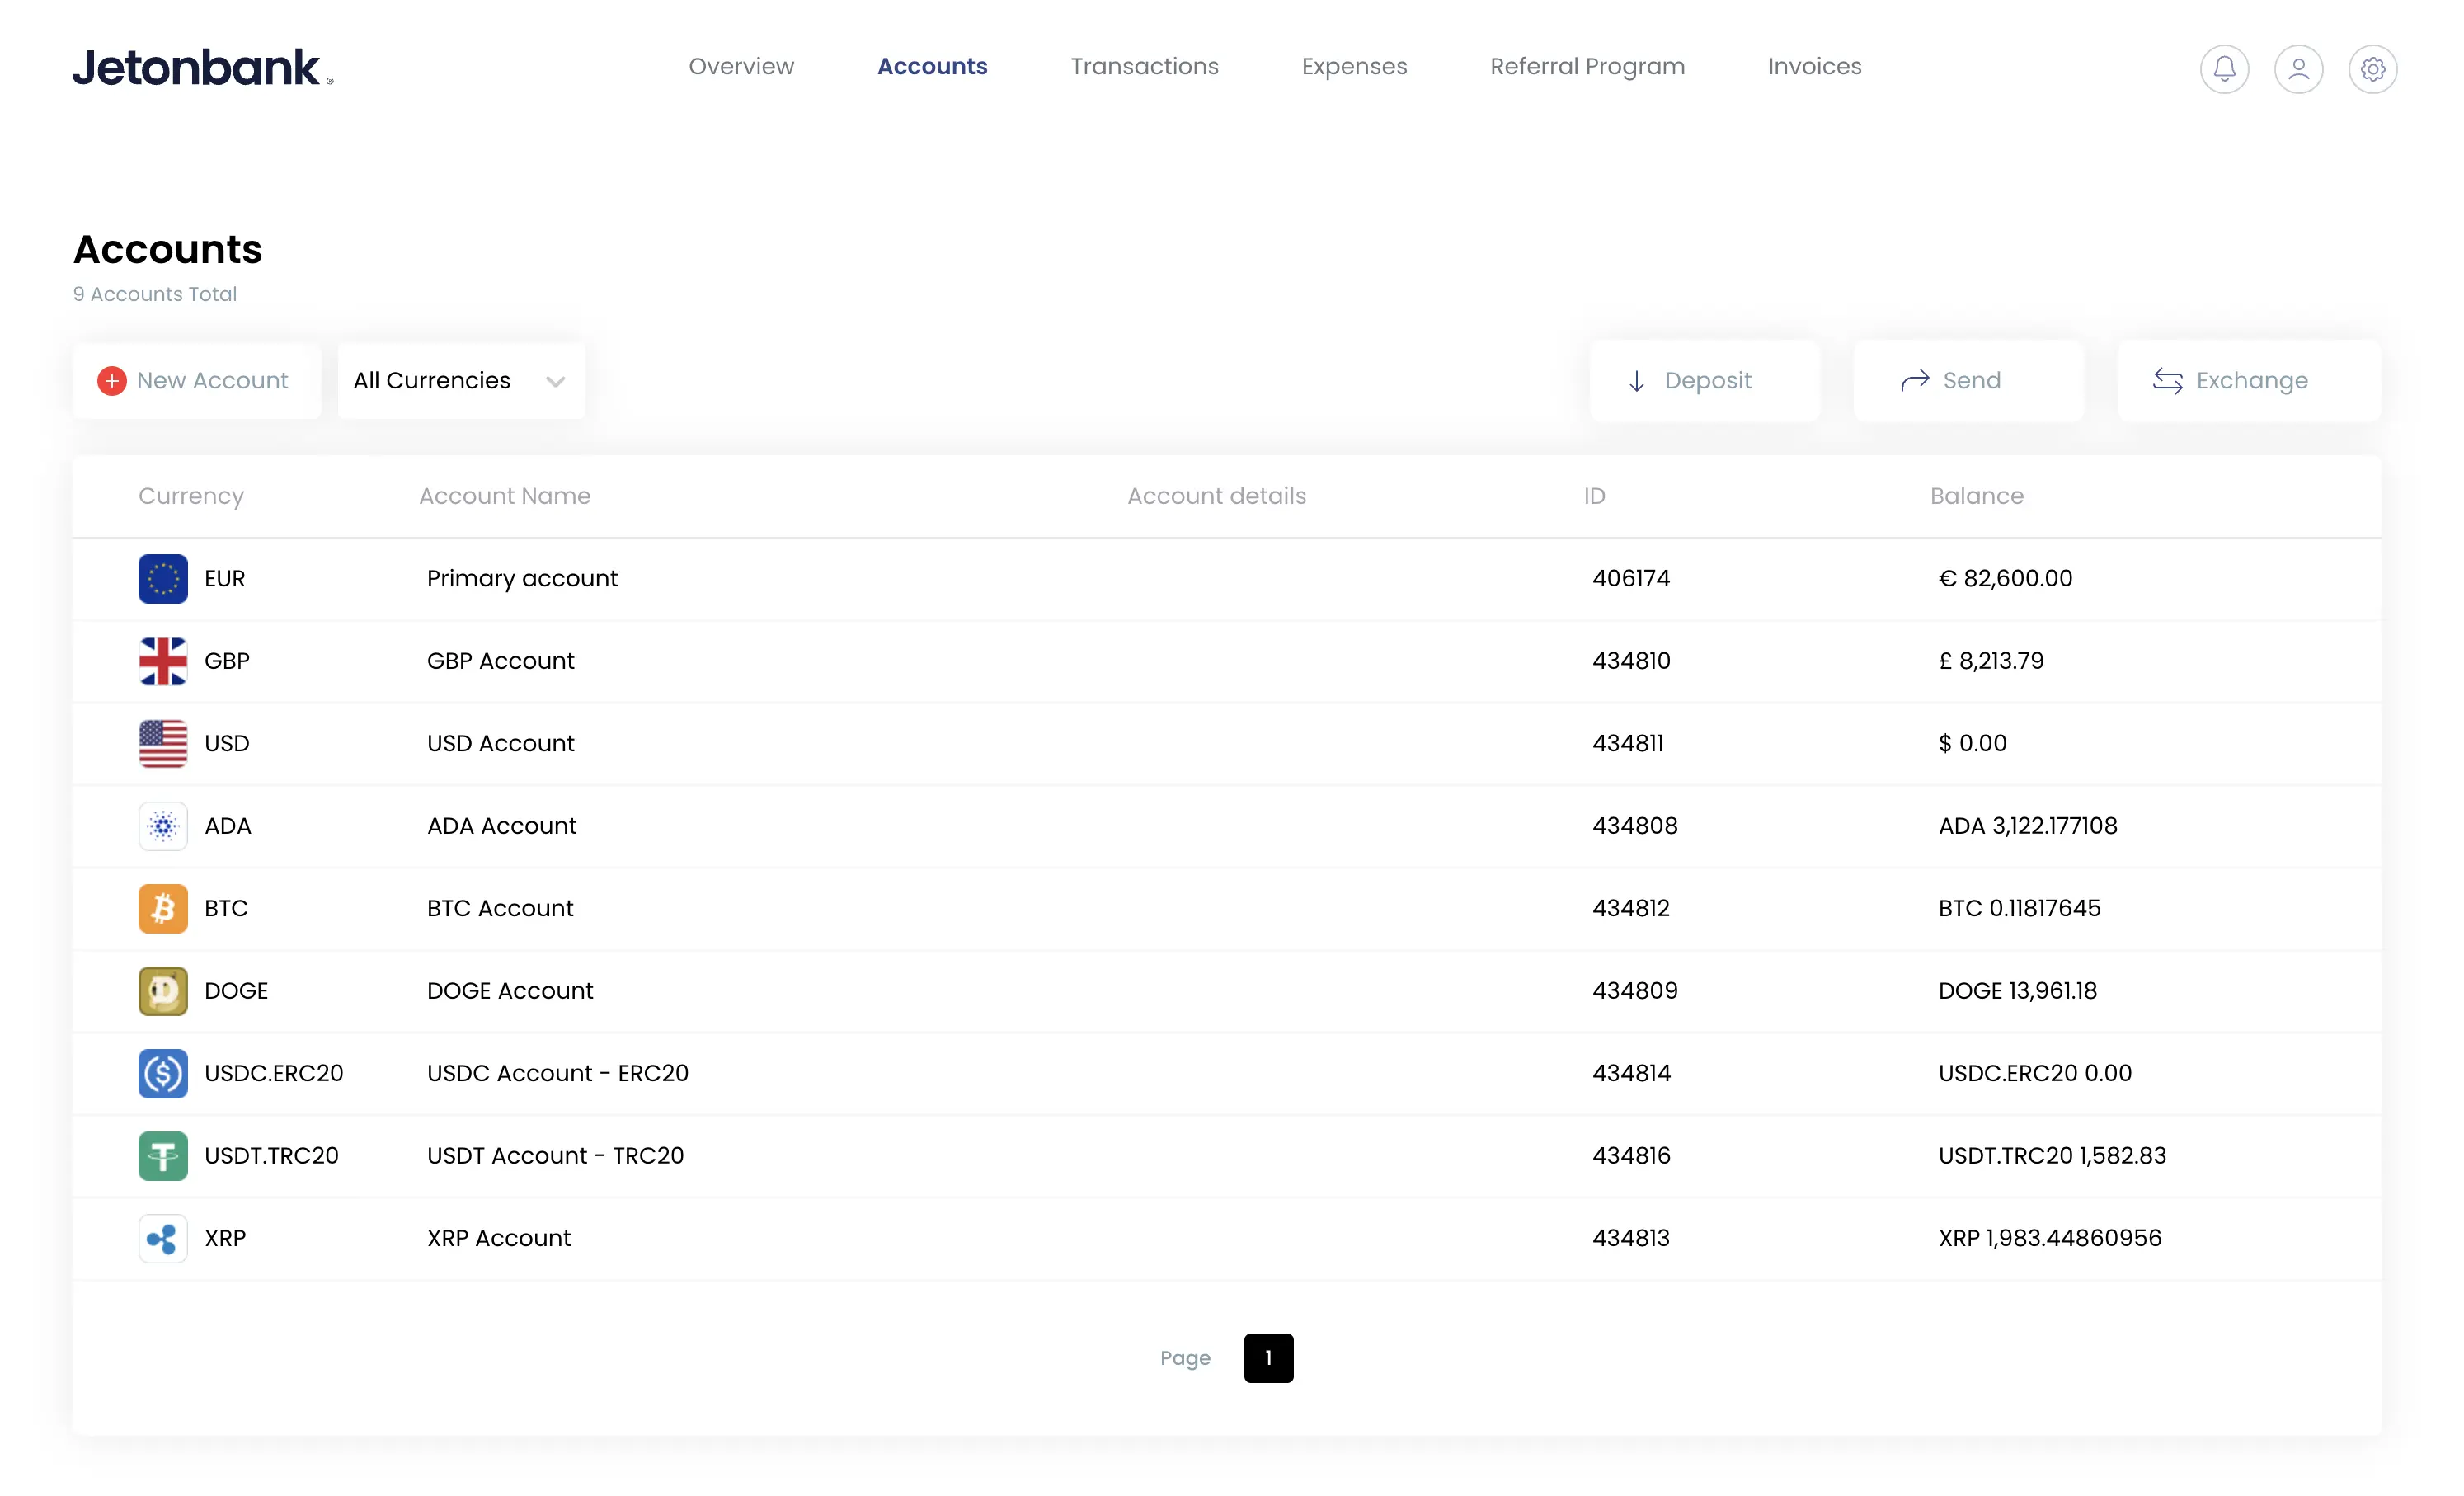The image size is (2464, 1496).
Task: Click the Account details column header
Action: [1216, 496]
